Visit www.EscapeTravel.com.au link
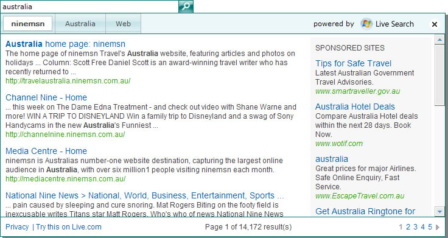 (360, 196)
